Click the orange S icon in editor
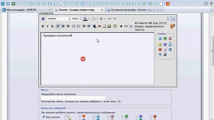This screenshot has height=120, width=214. [173, 26]
